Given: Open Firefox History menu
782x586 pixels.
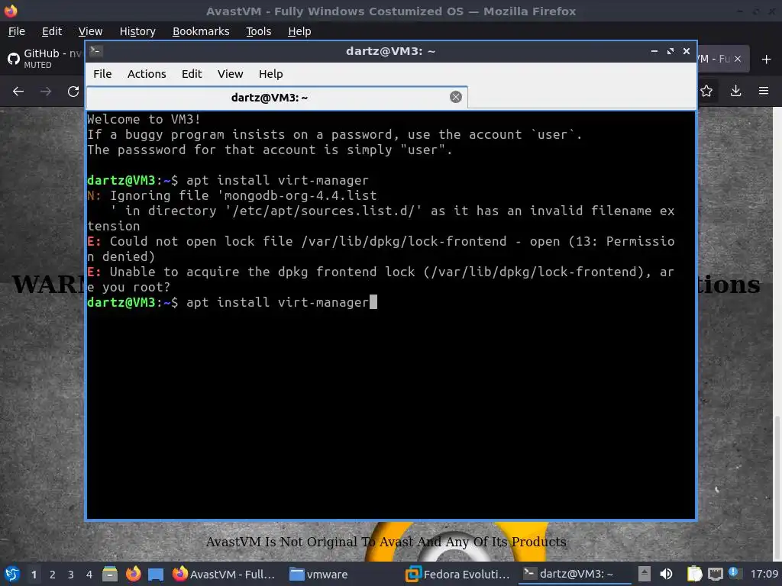Looking at the screenshot, I should tap(137, 31).
